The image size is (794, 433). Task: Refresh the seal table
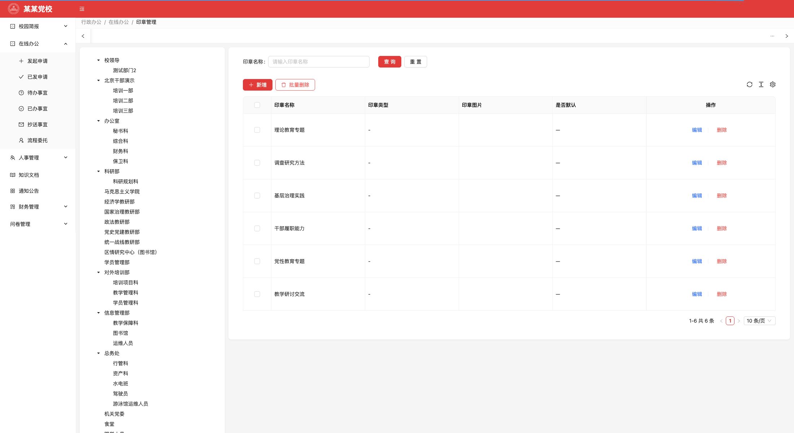pos(750,84)
